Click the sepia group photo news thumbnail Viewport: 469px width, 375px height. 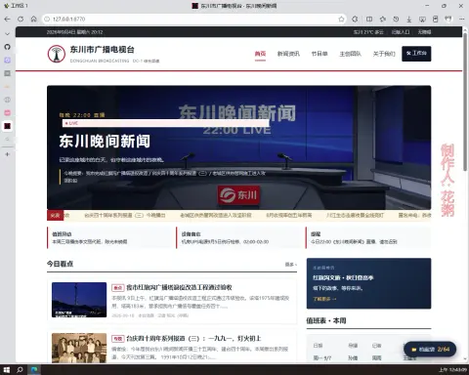coord(79,348)
